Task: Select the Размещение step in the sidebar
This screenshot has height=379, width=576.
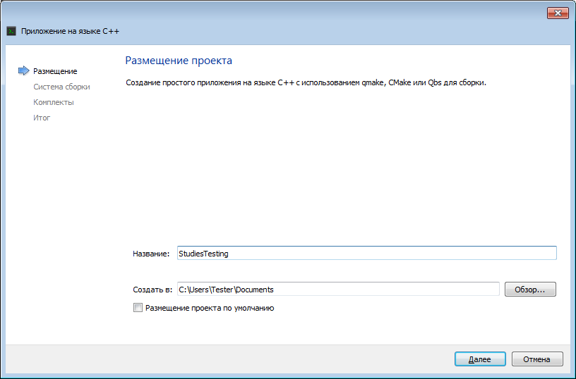Action: tap(55, 71)
